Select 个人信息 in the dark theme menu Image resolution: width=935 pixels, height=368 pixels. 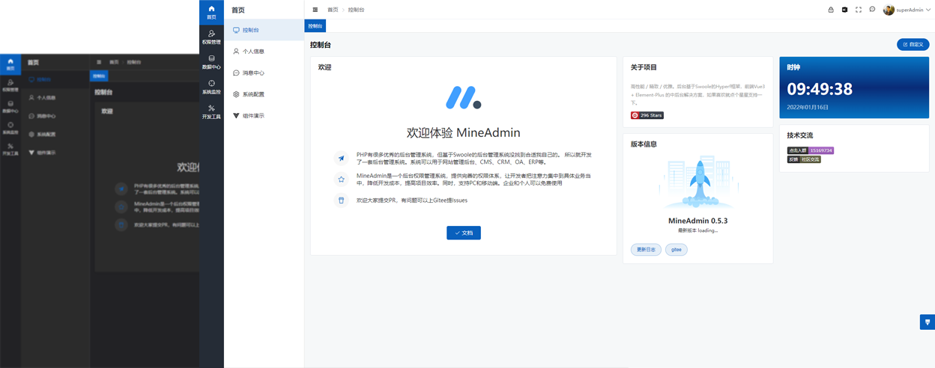pos(56,98)
